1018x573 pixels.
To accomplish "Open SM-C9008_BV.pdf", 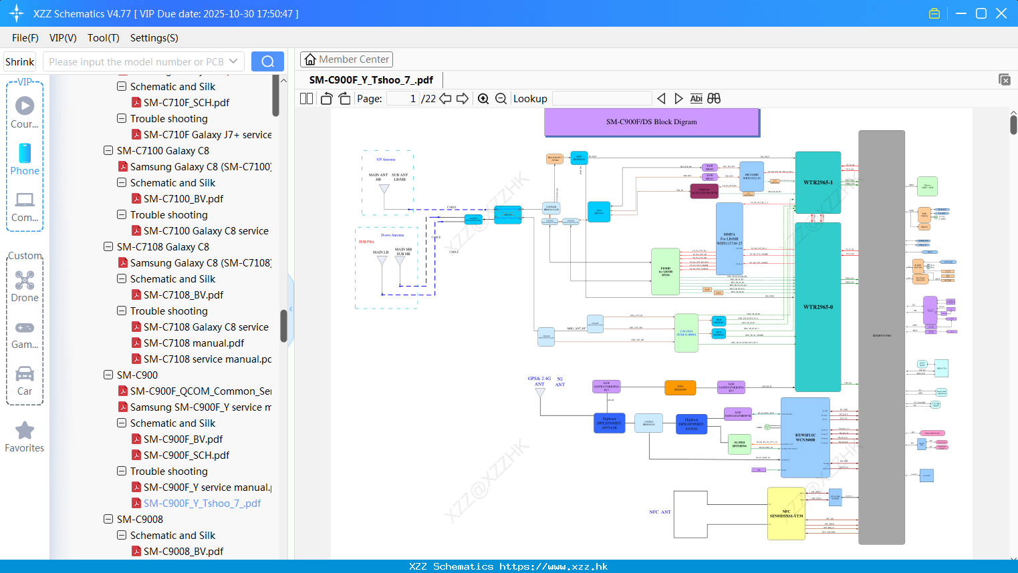I will (183, 551).
